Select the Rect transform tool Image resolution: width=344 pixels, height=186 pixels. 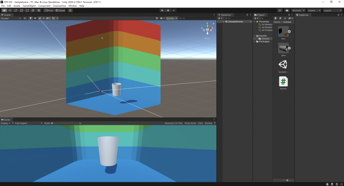[27, 10]
